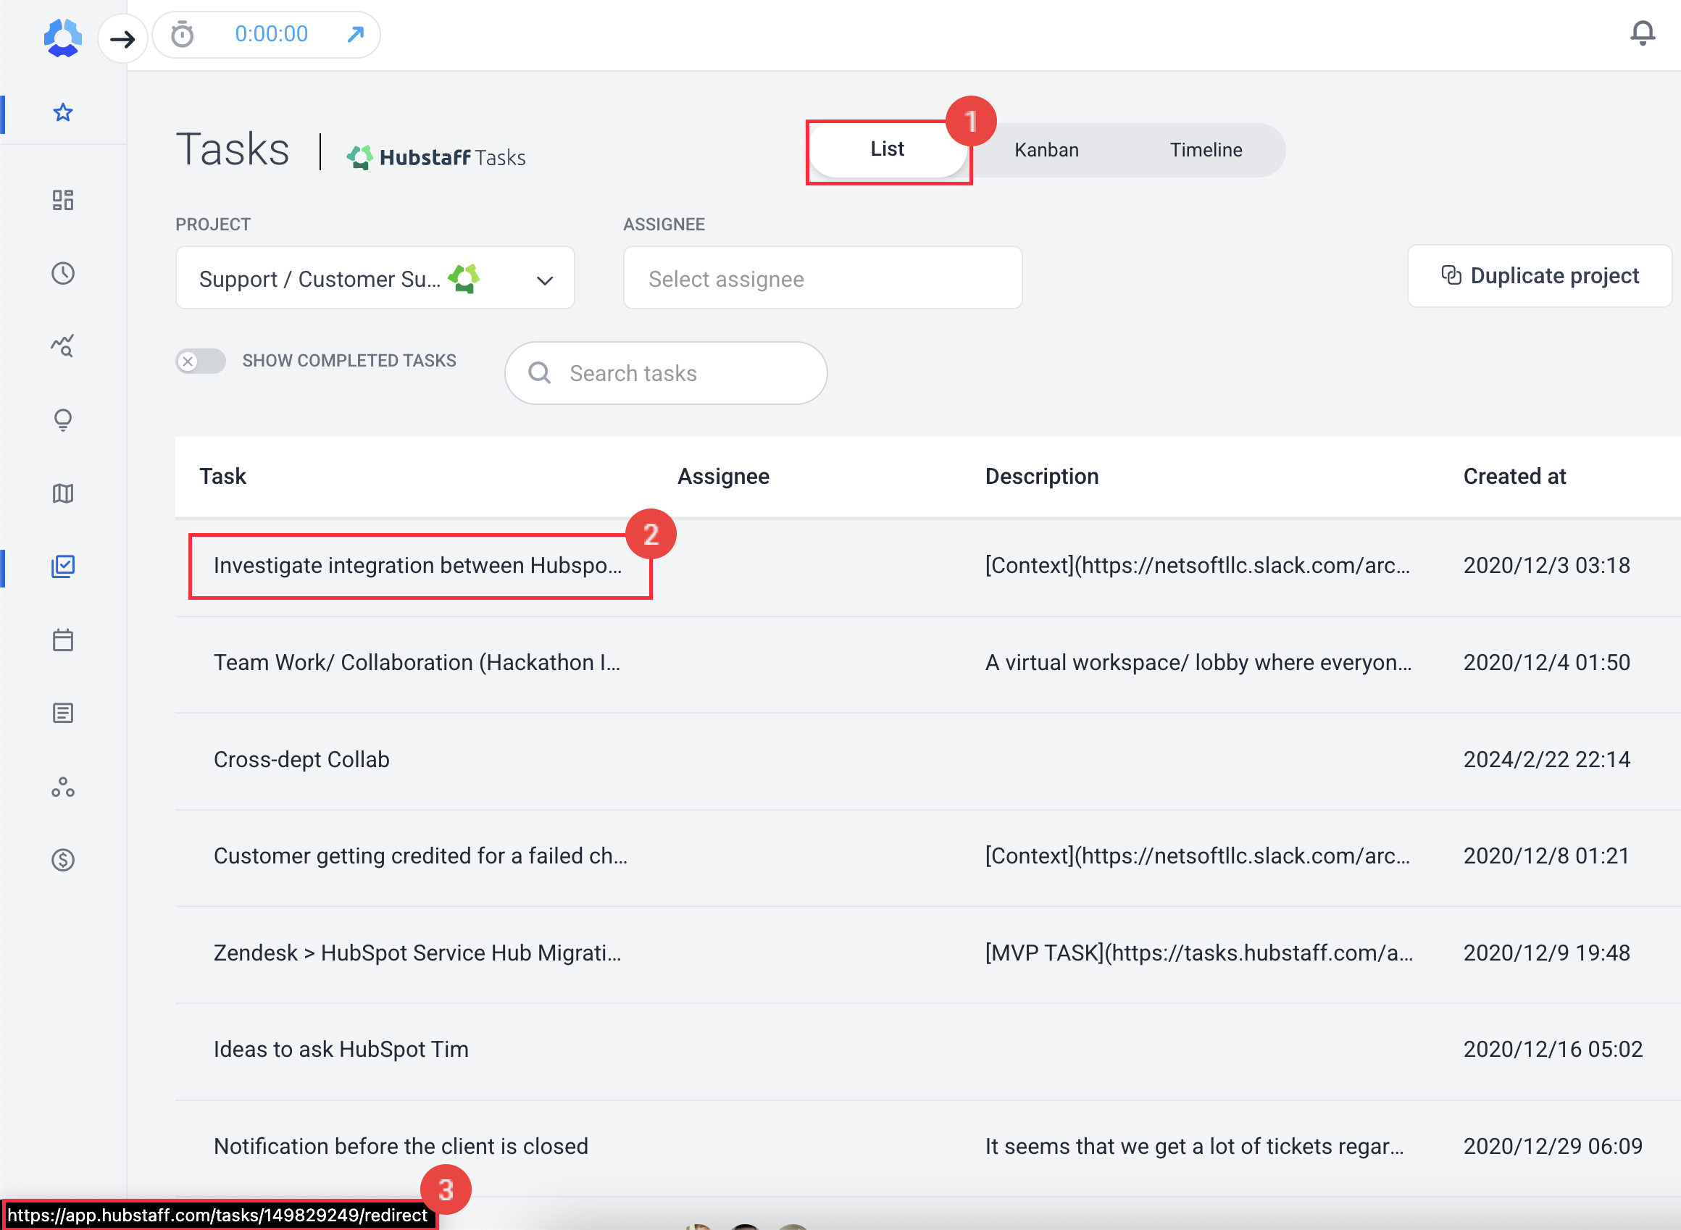This screenshot has height=1230, width=1681.
Task: Open the tasks checkbox icon in the sidebar
Action: 63,566
